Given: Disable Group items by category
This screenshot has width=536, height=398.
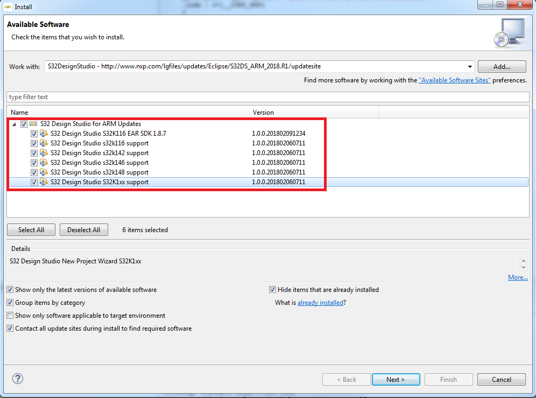Looking at the screenshot, I should tap(10, 303).
